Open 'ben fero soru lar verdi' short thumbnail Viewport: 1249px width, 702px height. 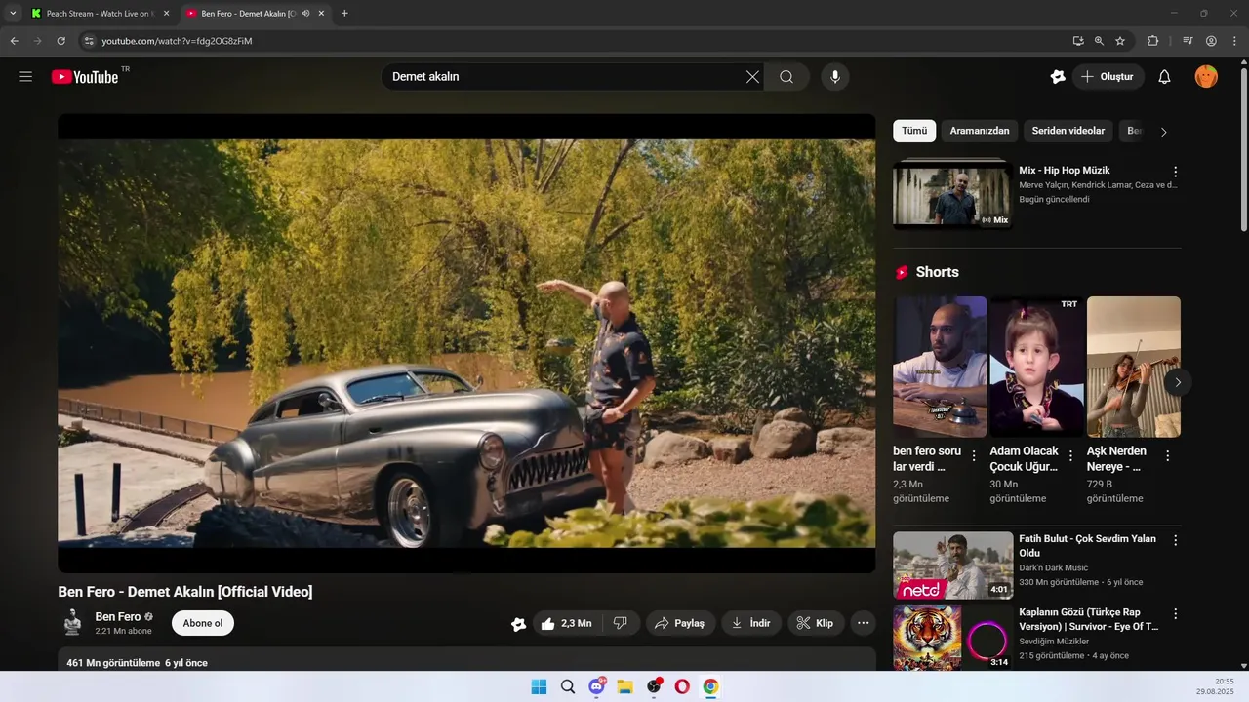(940, 367)
